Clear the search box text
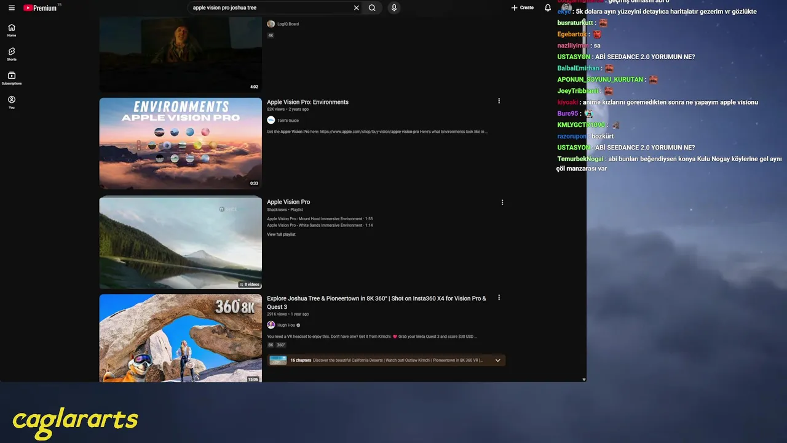 (x=356, y=8)
